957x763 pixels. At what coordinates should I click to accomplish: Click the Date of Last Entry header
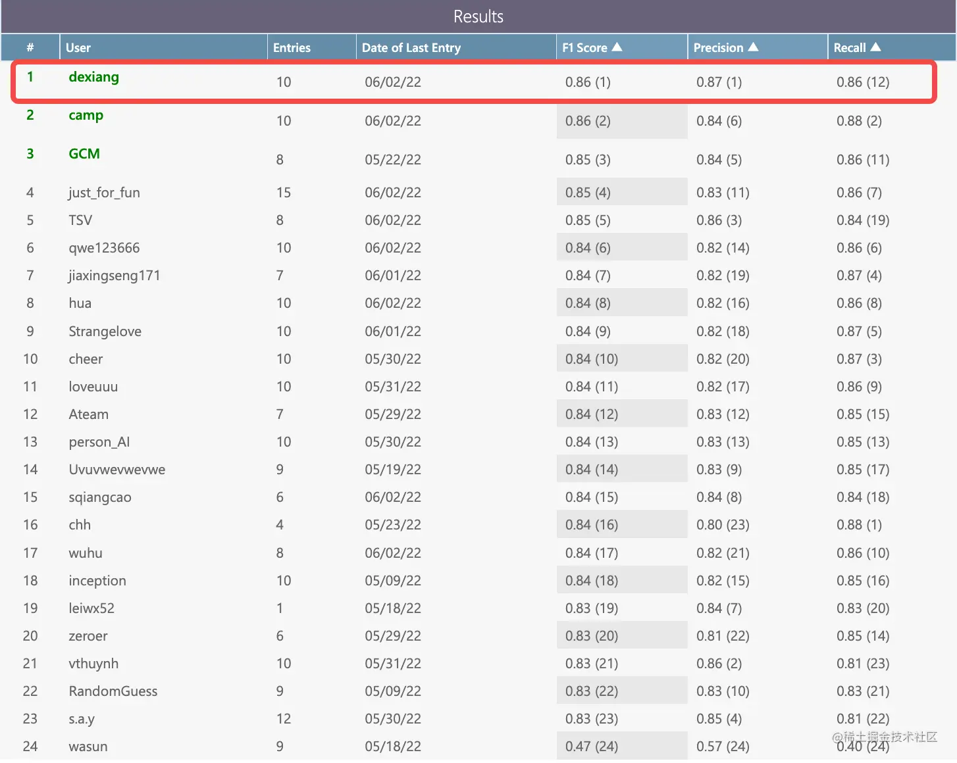tap(411, 47)
